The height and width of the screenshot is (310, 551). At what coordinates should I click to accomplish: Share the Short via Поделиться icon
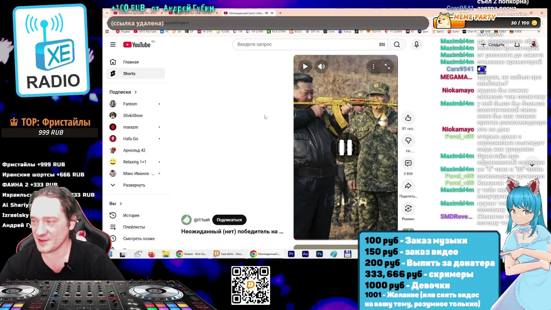408,186
